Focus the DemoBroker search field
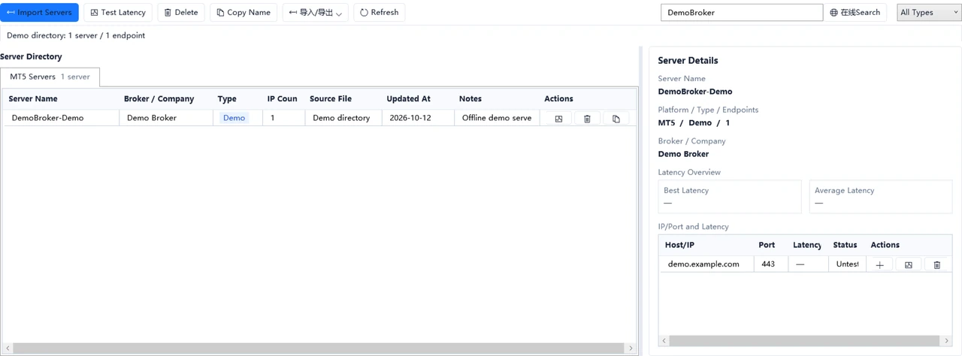The image size is (962, 356). coord(742,12)
